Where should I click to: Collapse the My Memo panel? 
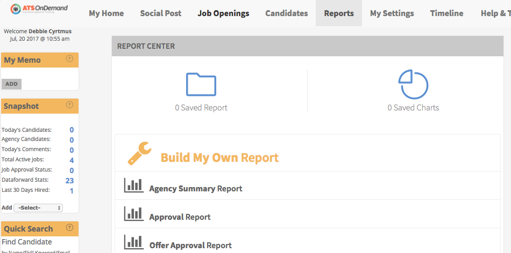pyautogui.click(x=69, y=59)
